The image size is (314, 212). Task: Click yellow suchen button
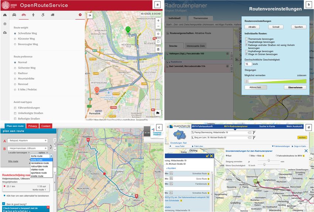coord(302,138)
